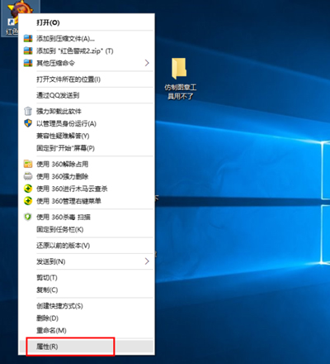330x364 pixels.
Task: Click the archive icon beside 其他压缩命令
Action: point(28,63)
